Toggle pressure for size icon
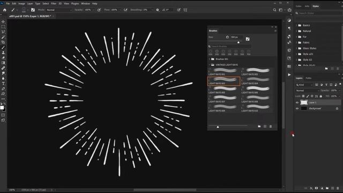This screenshot has height=193, width=343. 178,10
